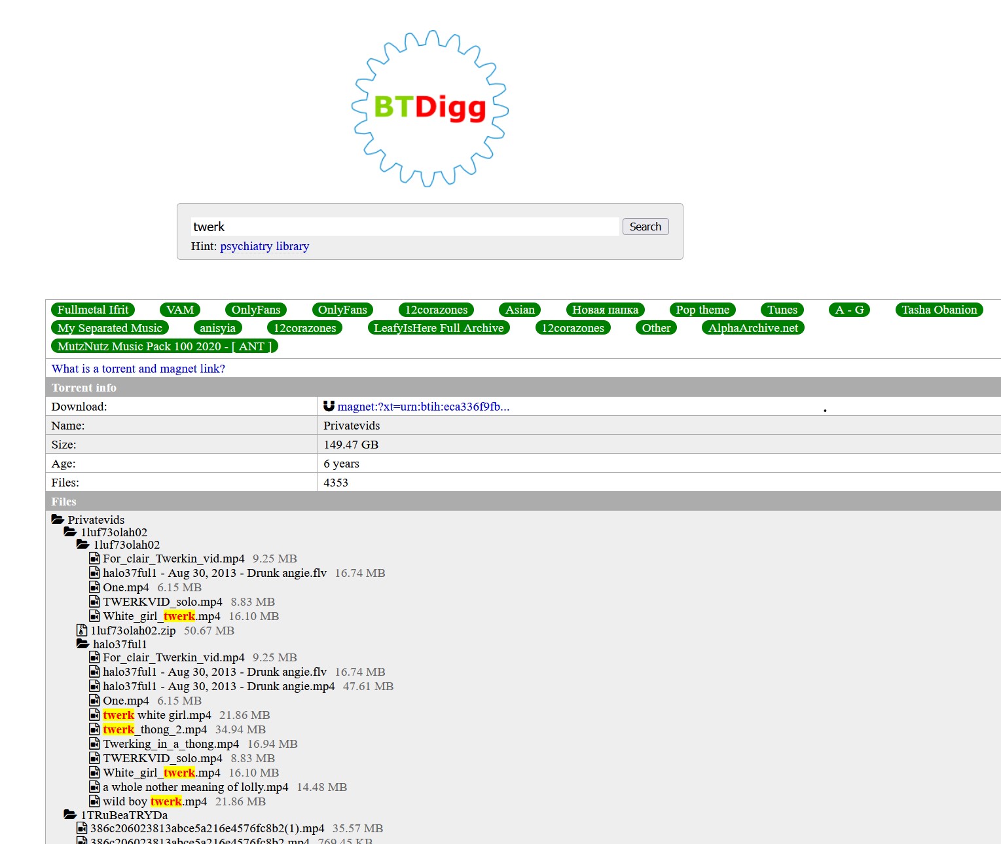This screenshot has height=844, width=1001.
Task: Click video icon of TWERKVID_solo.mp4 8.83 MB first listing
Action: tap(95, 602)
